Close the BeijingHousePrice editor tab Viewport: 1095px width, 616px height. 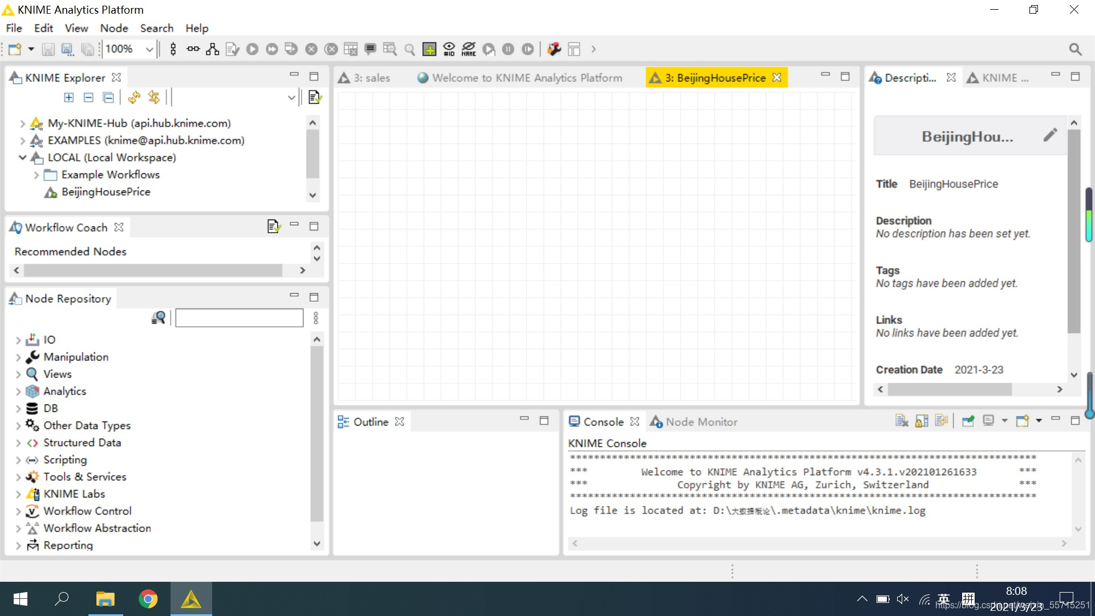[x=777, y=78]
